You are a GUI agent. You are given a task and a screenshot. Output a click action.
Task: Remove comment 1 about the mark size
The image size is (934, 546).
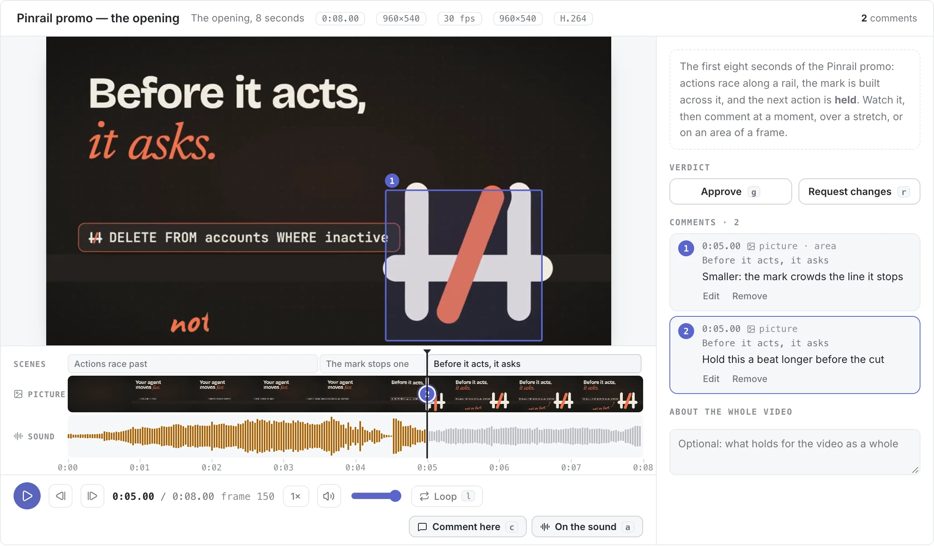click(750, 296)
